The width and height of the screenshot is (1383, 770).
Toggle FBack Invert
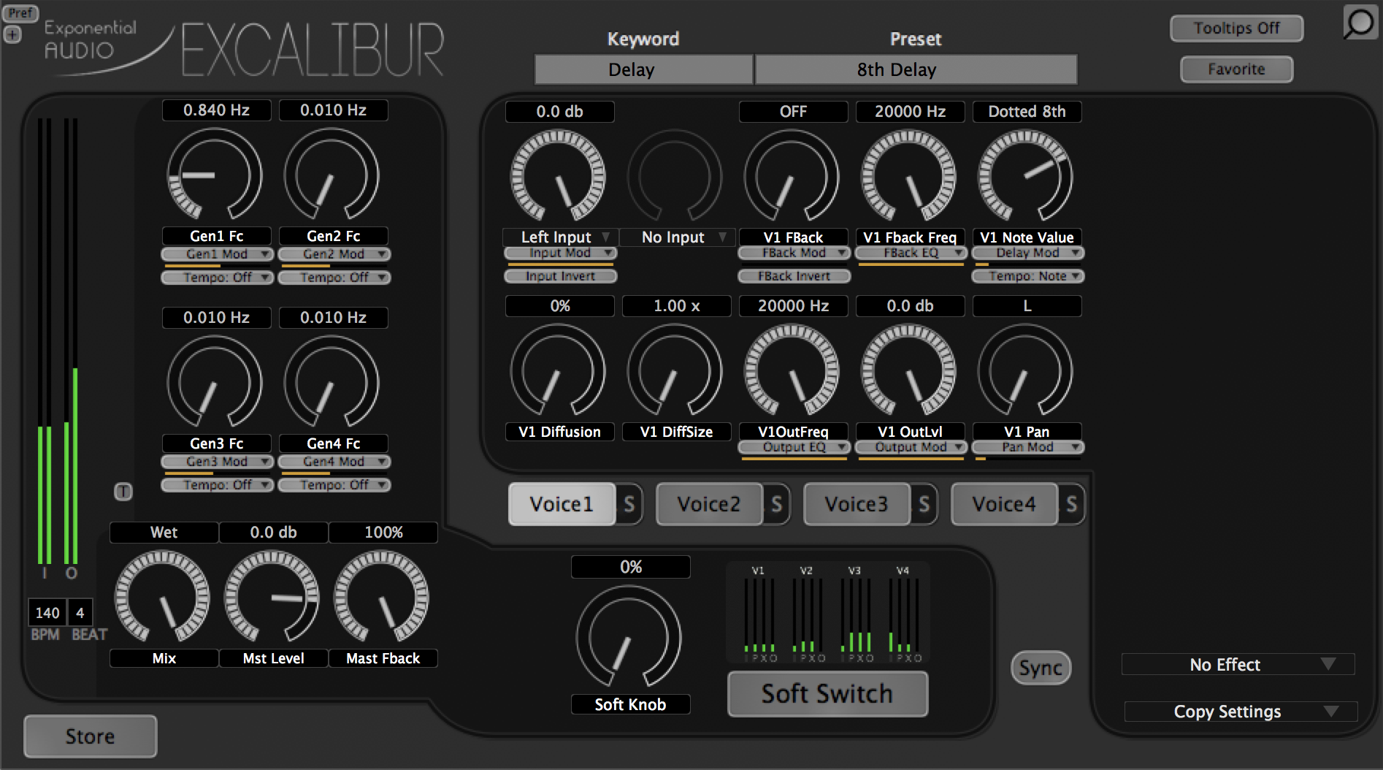point(794,276)
